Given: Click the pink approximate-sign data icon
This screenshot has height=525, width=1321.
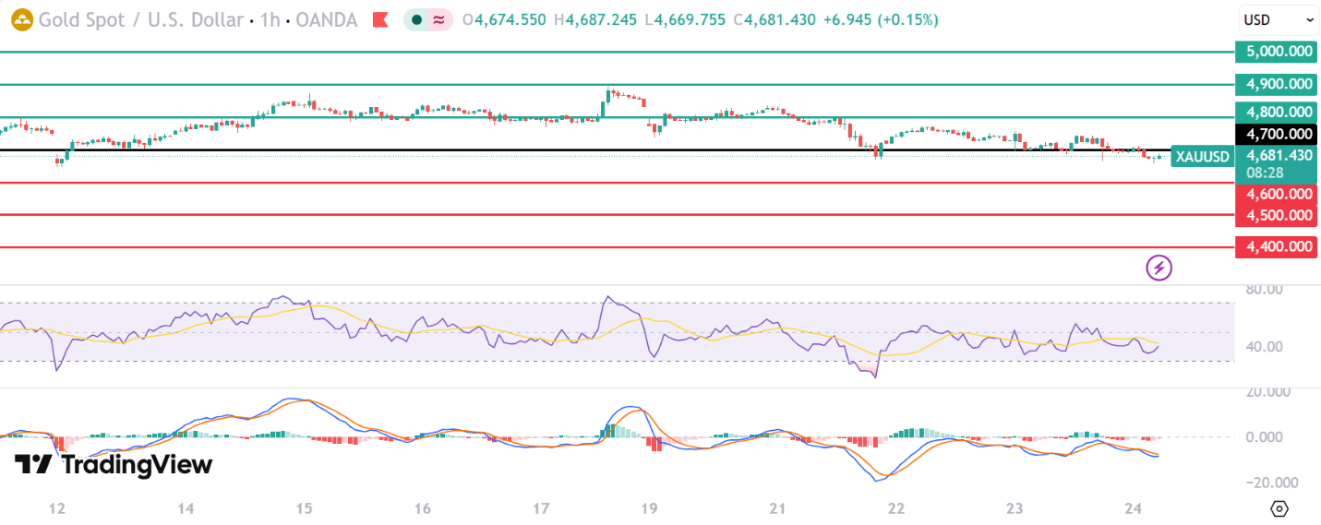Looking at the screenshot, I should click(x=439, y=19).
